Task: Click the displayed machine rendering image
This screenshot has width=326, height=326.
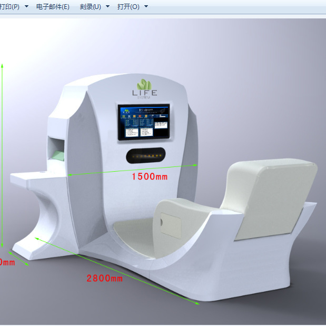Action: click(x=163, y=172)
